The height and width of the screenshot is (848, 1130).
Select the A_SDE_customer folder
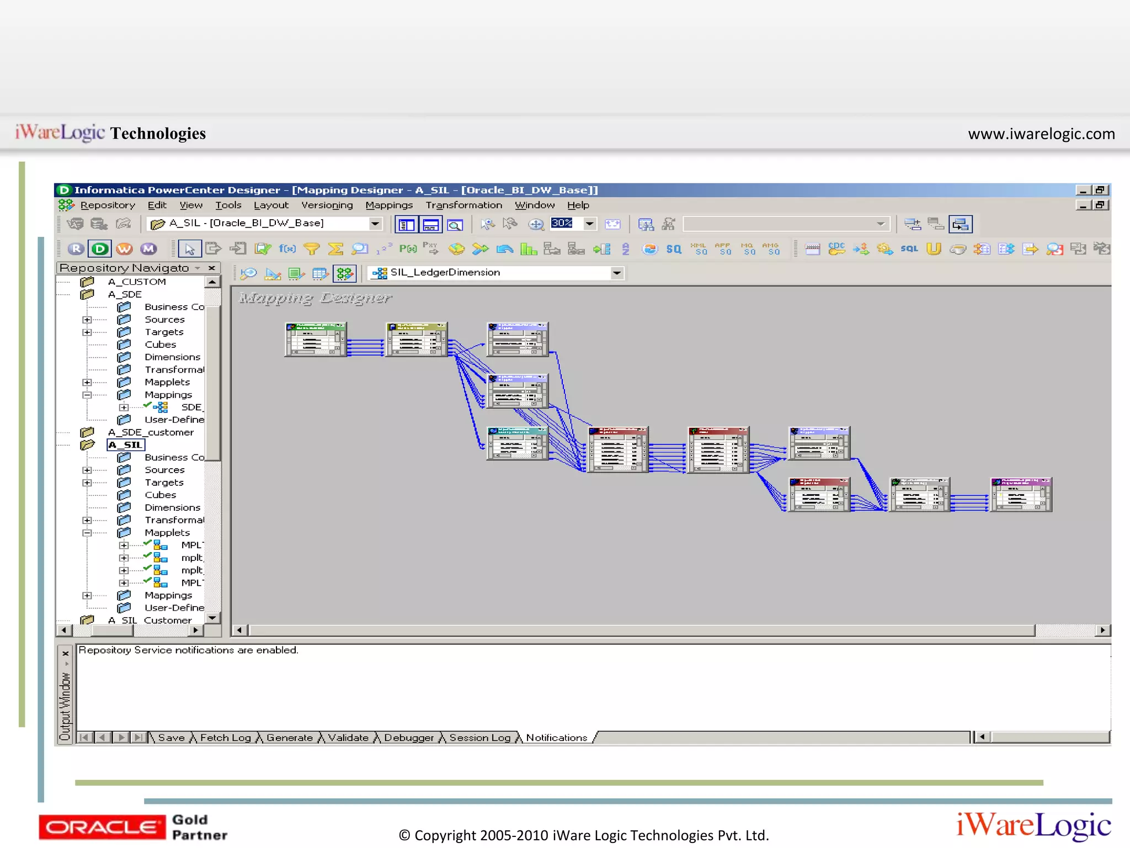click(151, 432)
